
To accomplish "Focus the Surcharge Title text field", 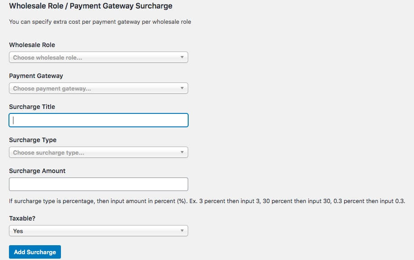I will pyautogui.click(x=99, y=120).
